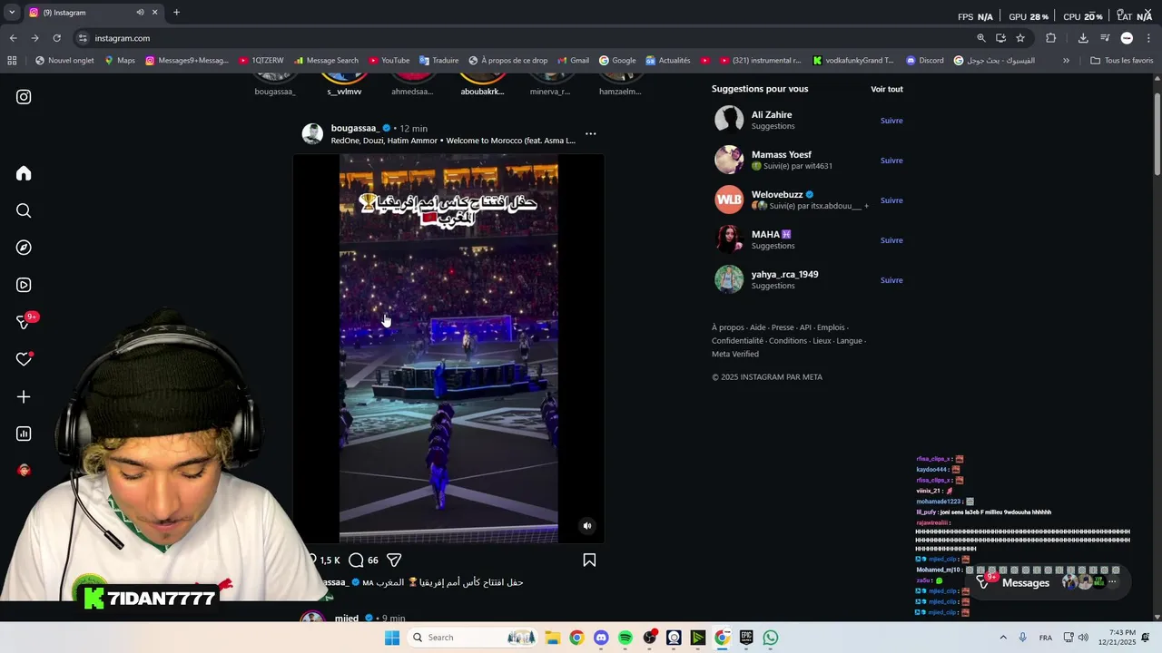Open the profile avatar in sidebar
Viewport: 1162px width, 653px height.
(24, 470)
